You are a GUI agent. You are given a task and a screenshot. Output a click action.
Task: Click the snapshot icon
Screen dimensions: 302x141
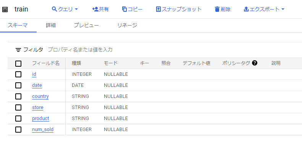coord(158,9)
